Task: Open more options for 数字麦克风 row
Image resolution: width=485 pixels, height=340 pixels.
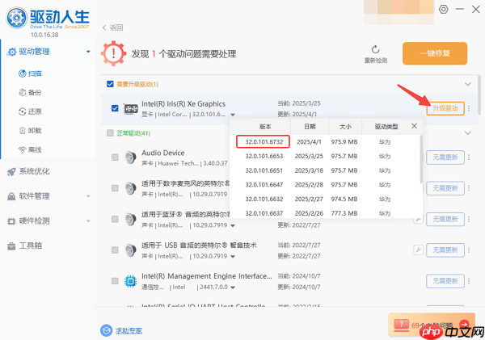Action: (x=469, y=188)
